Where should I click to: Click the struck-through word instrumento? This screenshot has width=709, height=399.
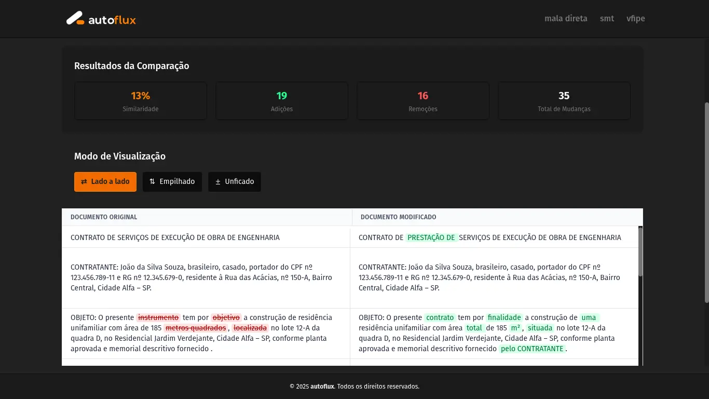tap(158, 317)
